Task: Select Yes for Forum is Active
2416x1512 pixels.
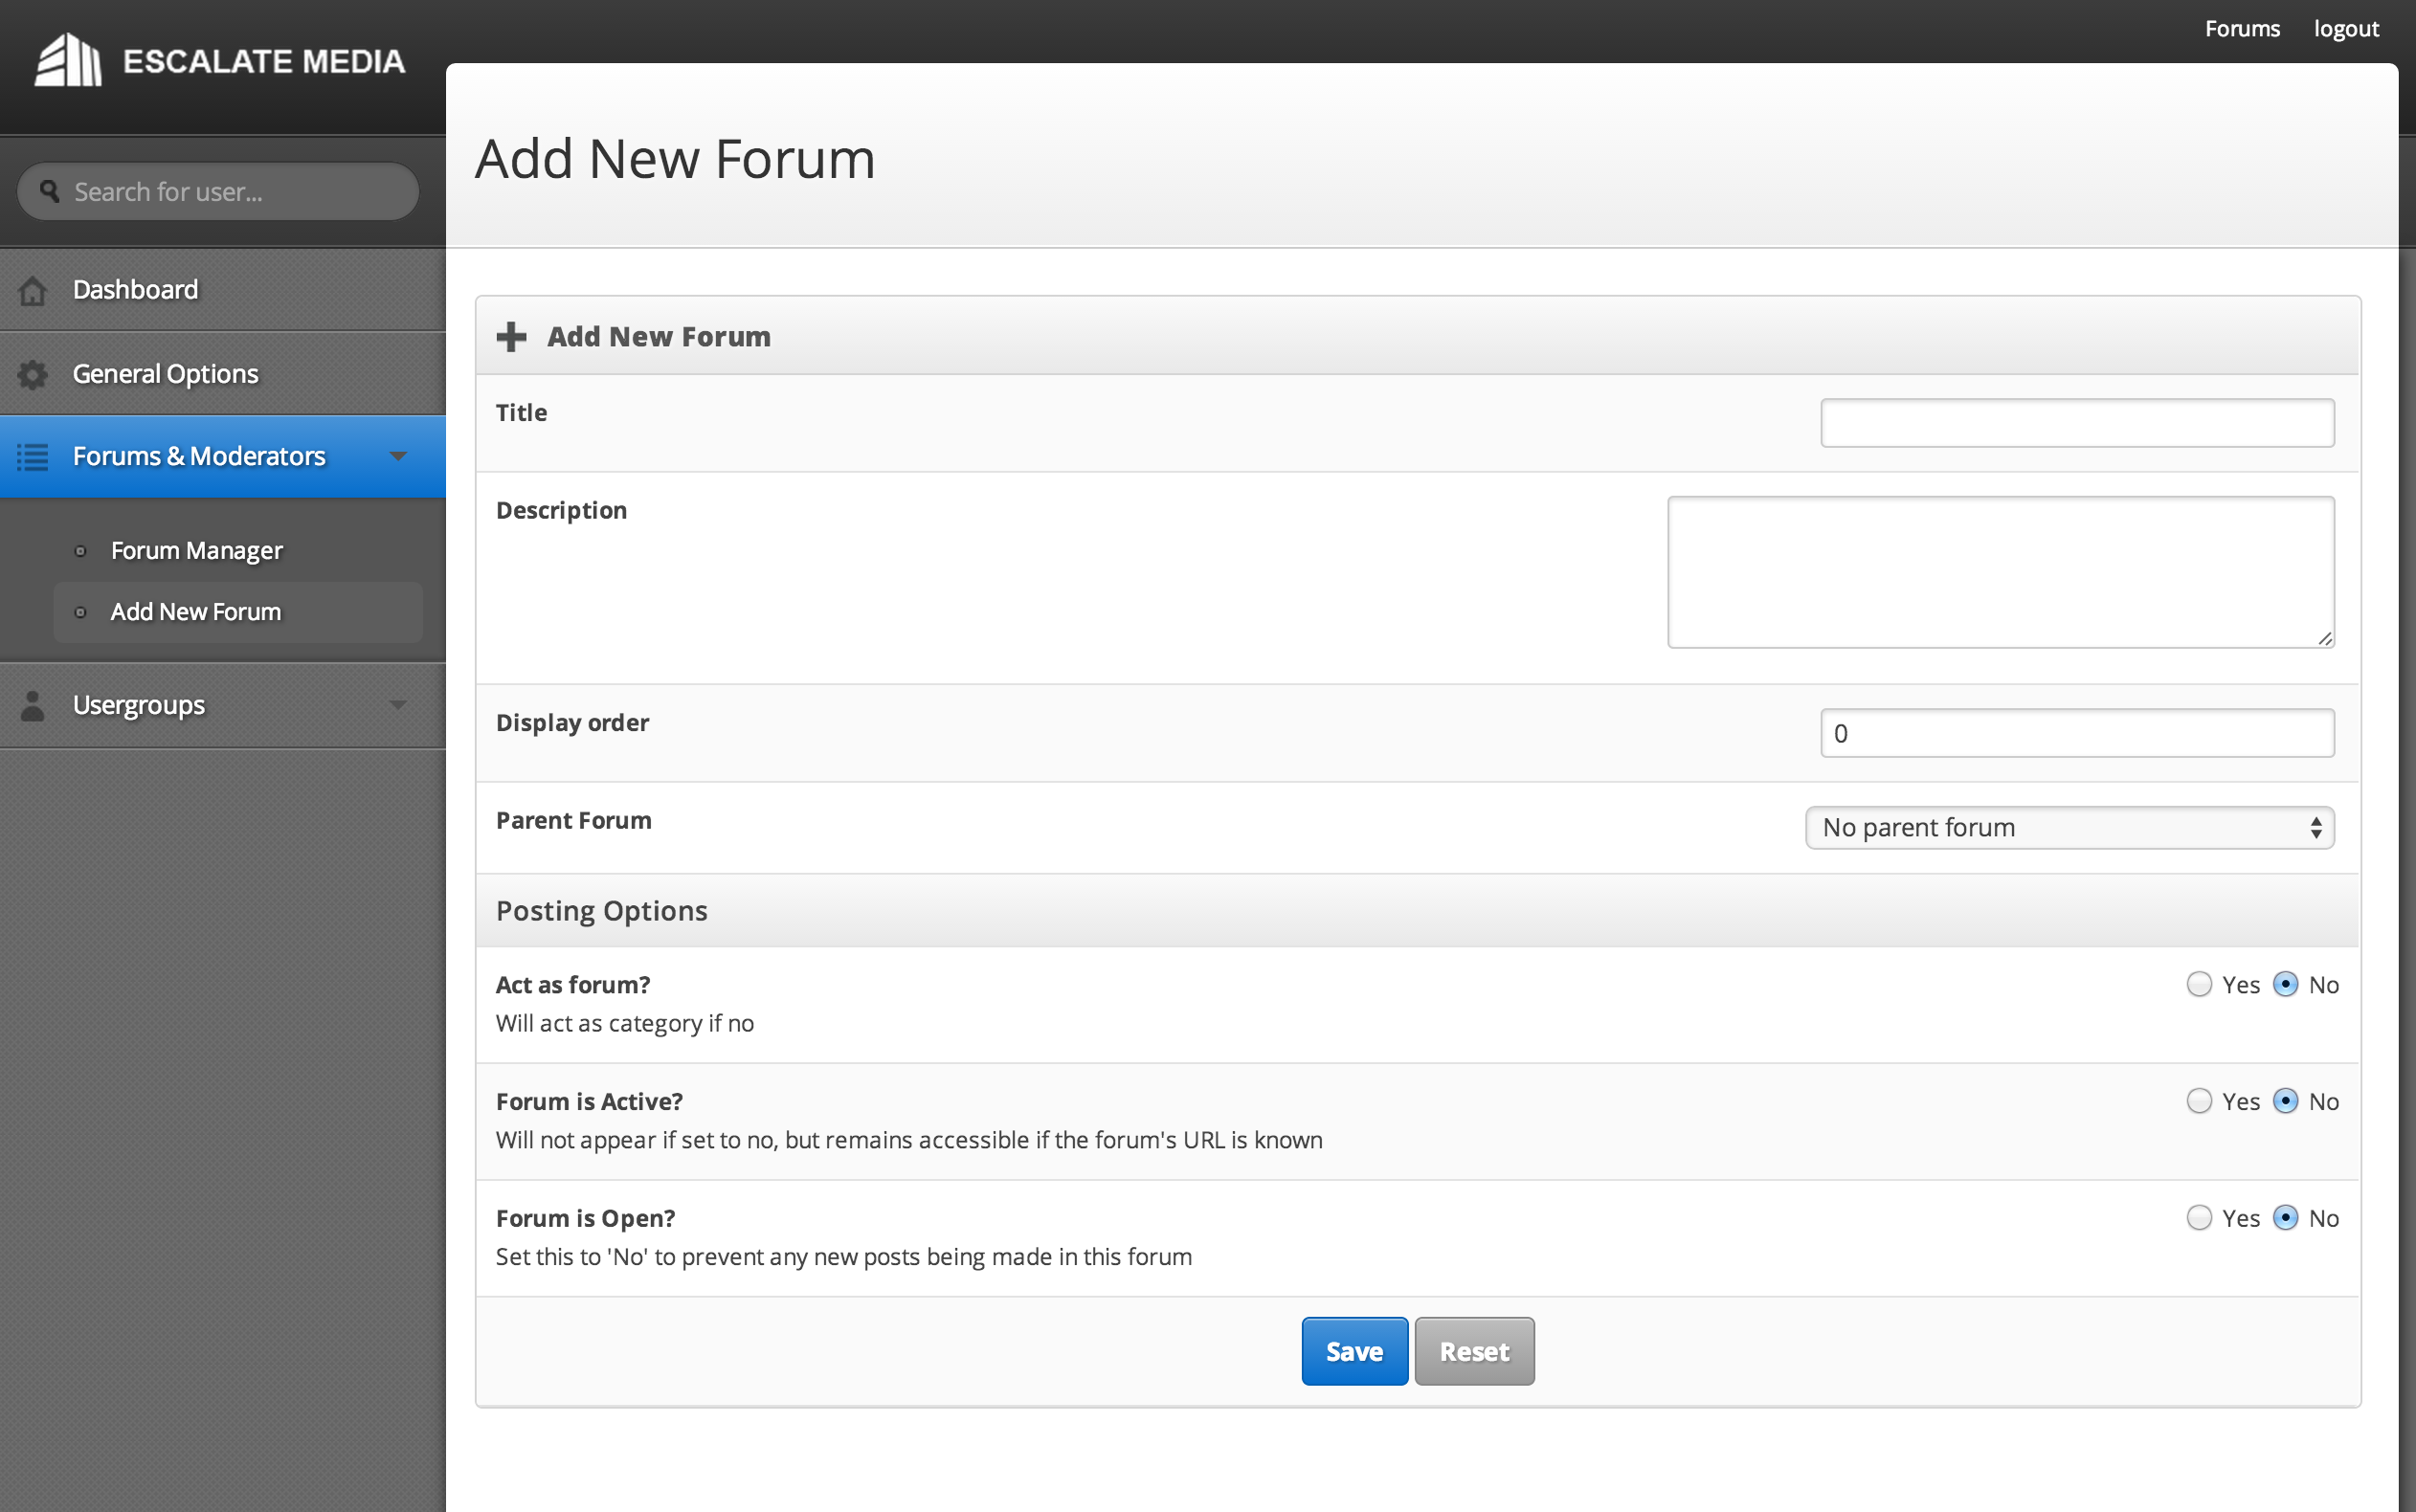Action: coord(2198,1101)
